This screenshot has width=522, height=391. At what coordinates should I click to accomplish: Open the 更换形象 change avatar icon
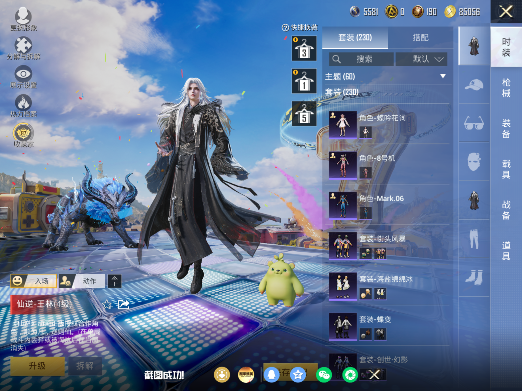pyautogui.click(x=23, y=19)
